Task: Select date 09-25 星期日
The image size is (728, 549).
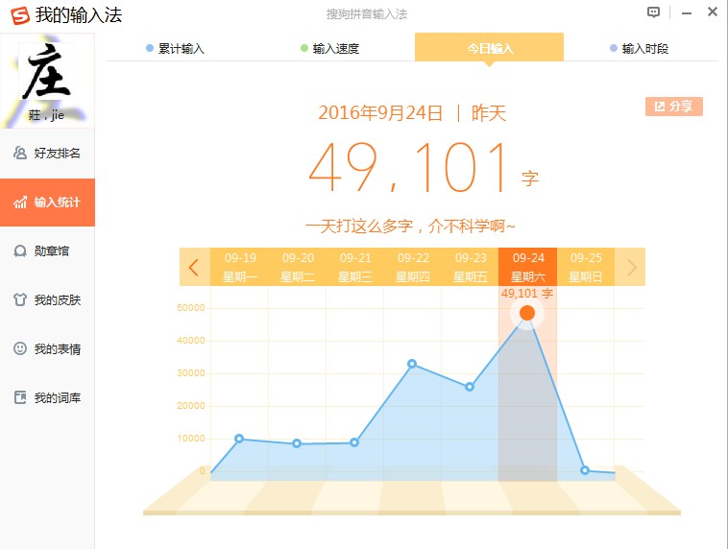Action: (586, 267)
